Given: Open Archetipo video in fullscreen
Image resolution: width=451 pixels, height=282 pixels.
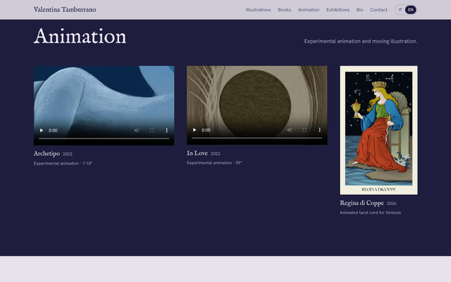Looking at the screenshot, I should coord(152,130).
